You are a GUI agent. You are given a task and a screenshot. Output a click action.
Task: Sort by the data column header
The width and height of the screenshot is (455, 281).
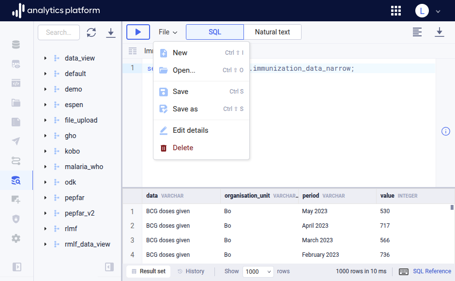click(181, 196)
